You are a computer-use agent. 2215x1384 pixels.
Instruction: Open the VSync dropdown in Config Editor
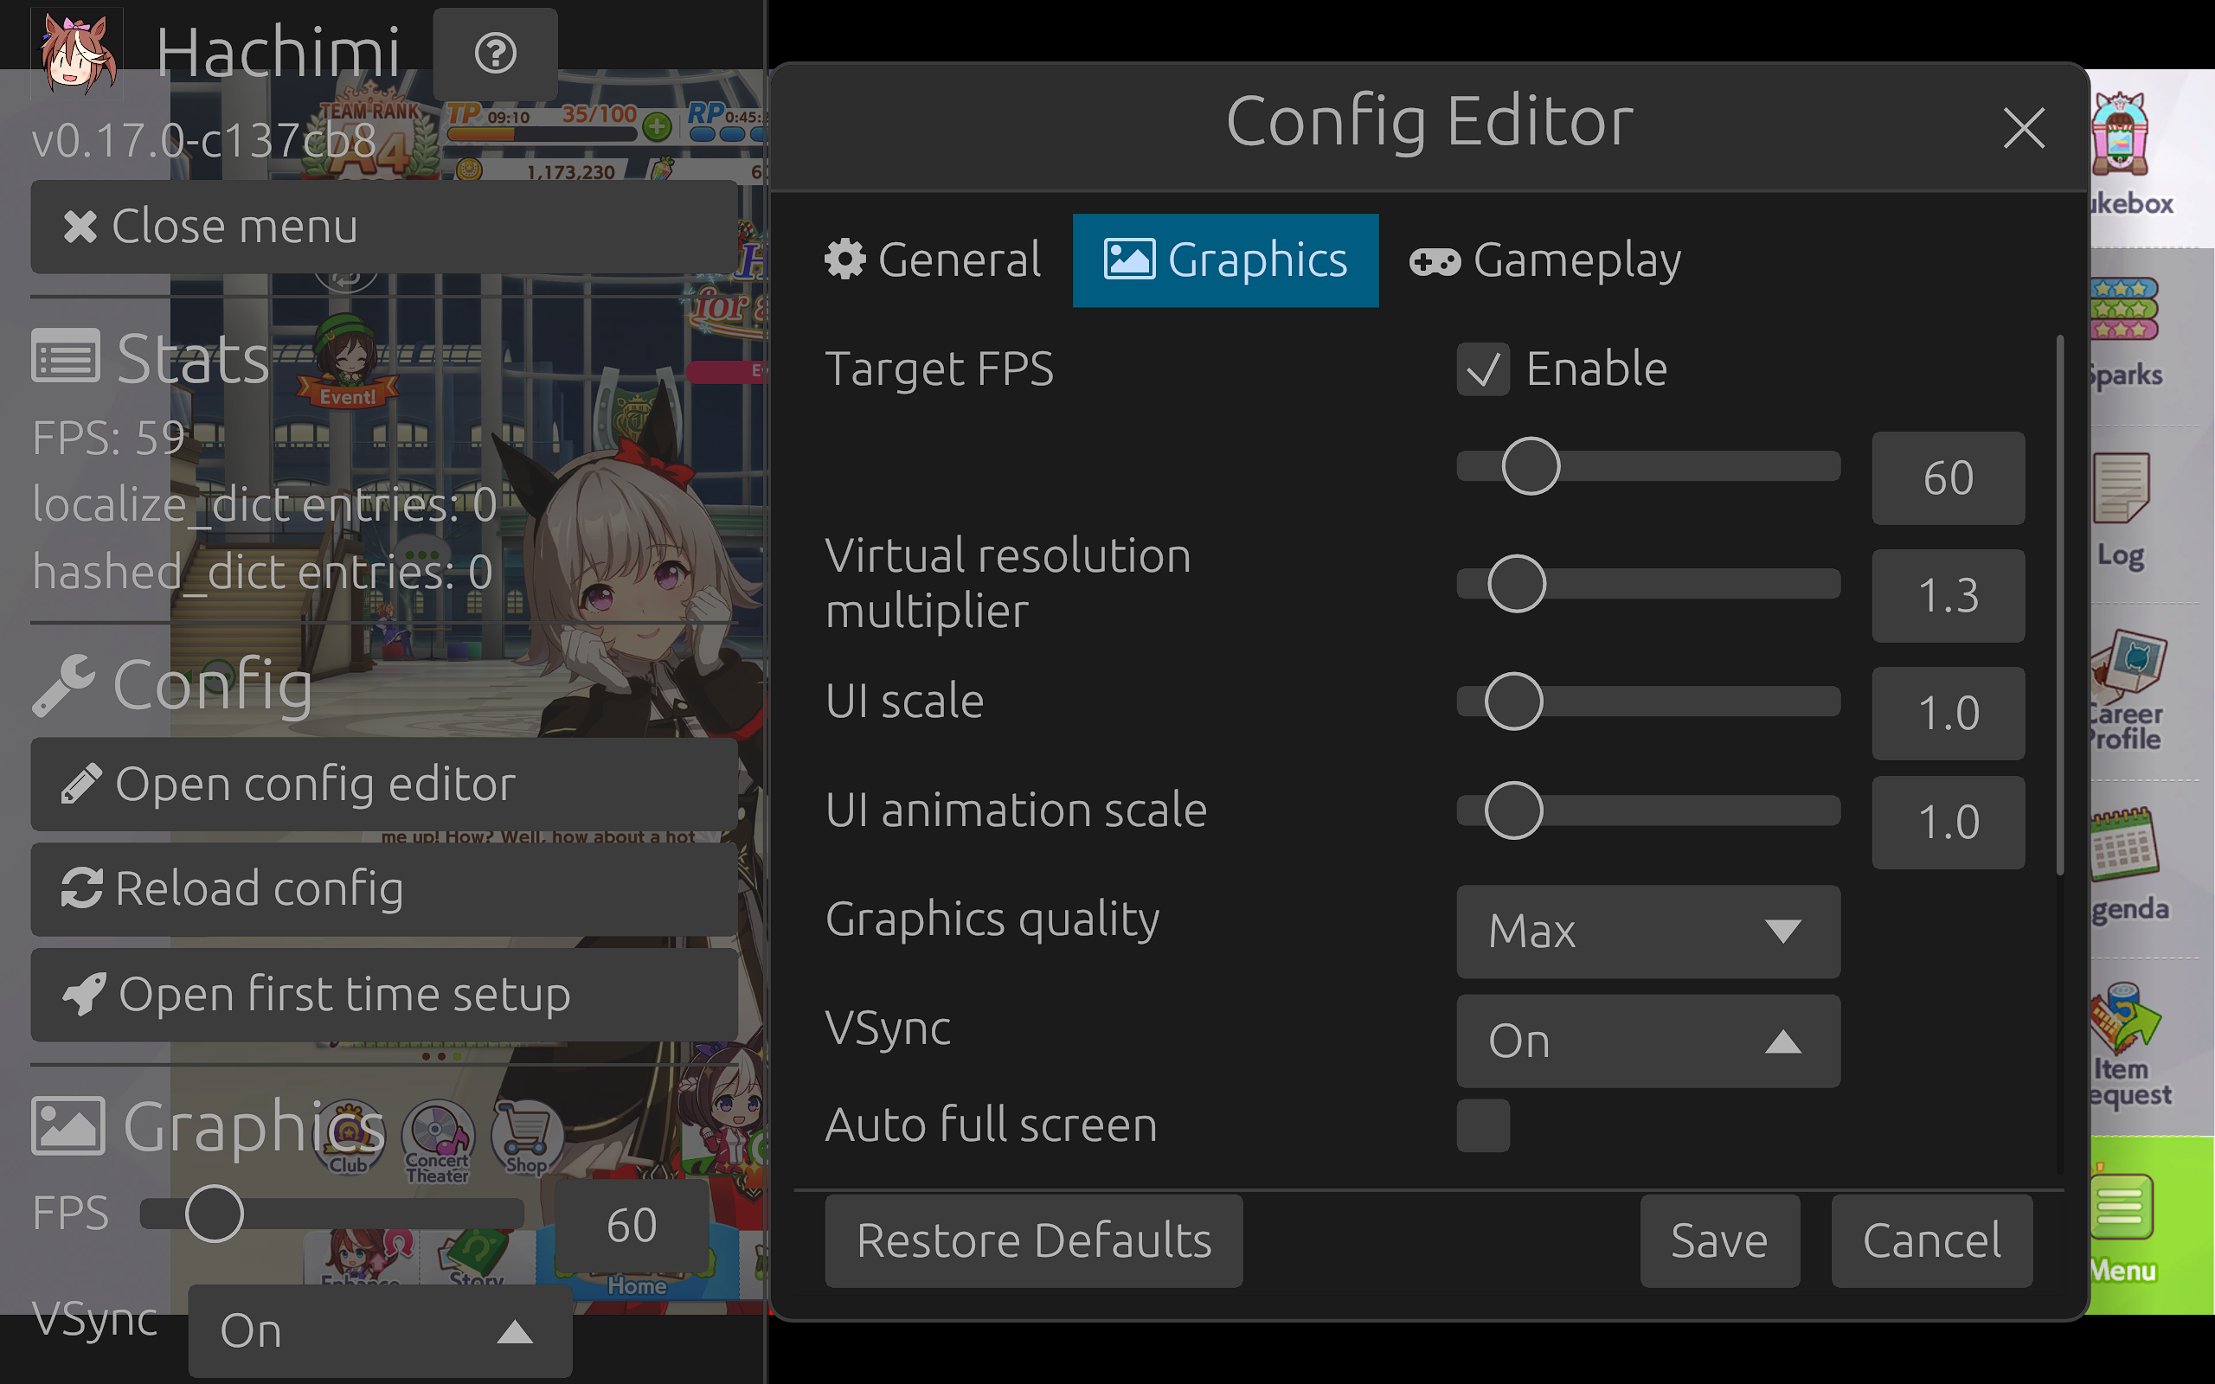coord(1647,1041)
